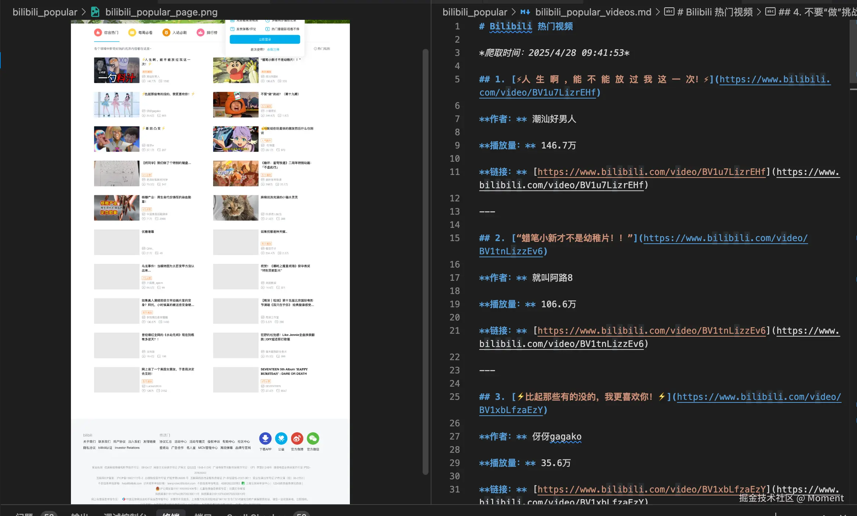Viewport: 857px width, 516px height.
Task: Click the symbol icon before '## 4. 不要' breadcrumb
Action: click(x=770, y=12)
